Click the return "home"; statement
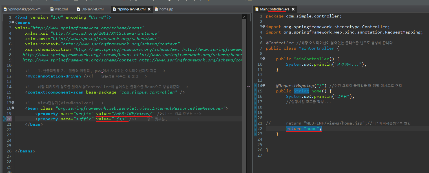 [304, 128]
